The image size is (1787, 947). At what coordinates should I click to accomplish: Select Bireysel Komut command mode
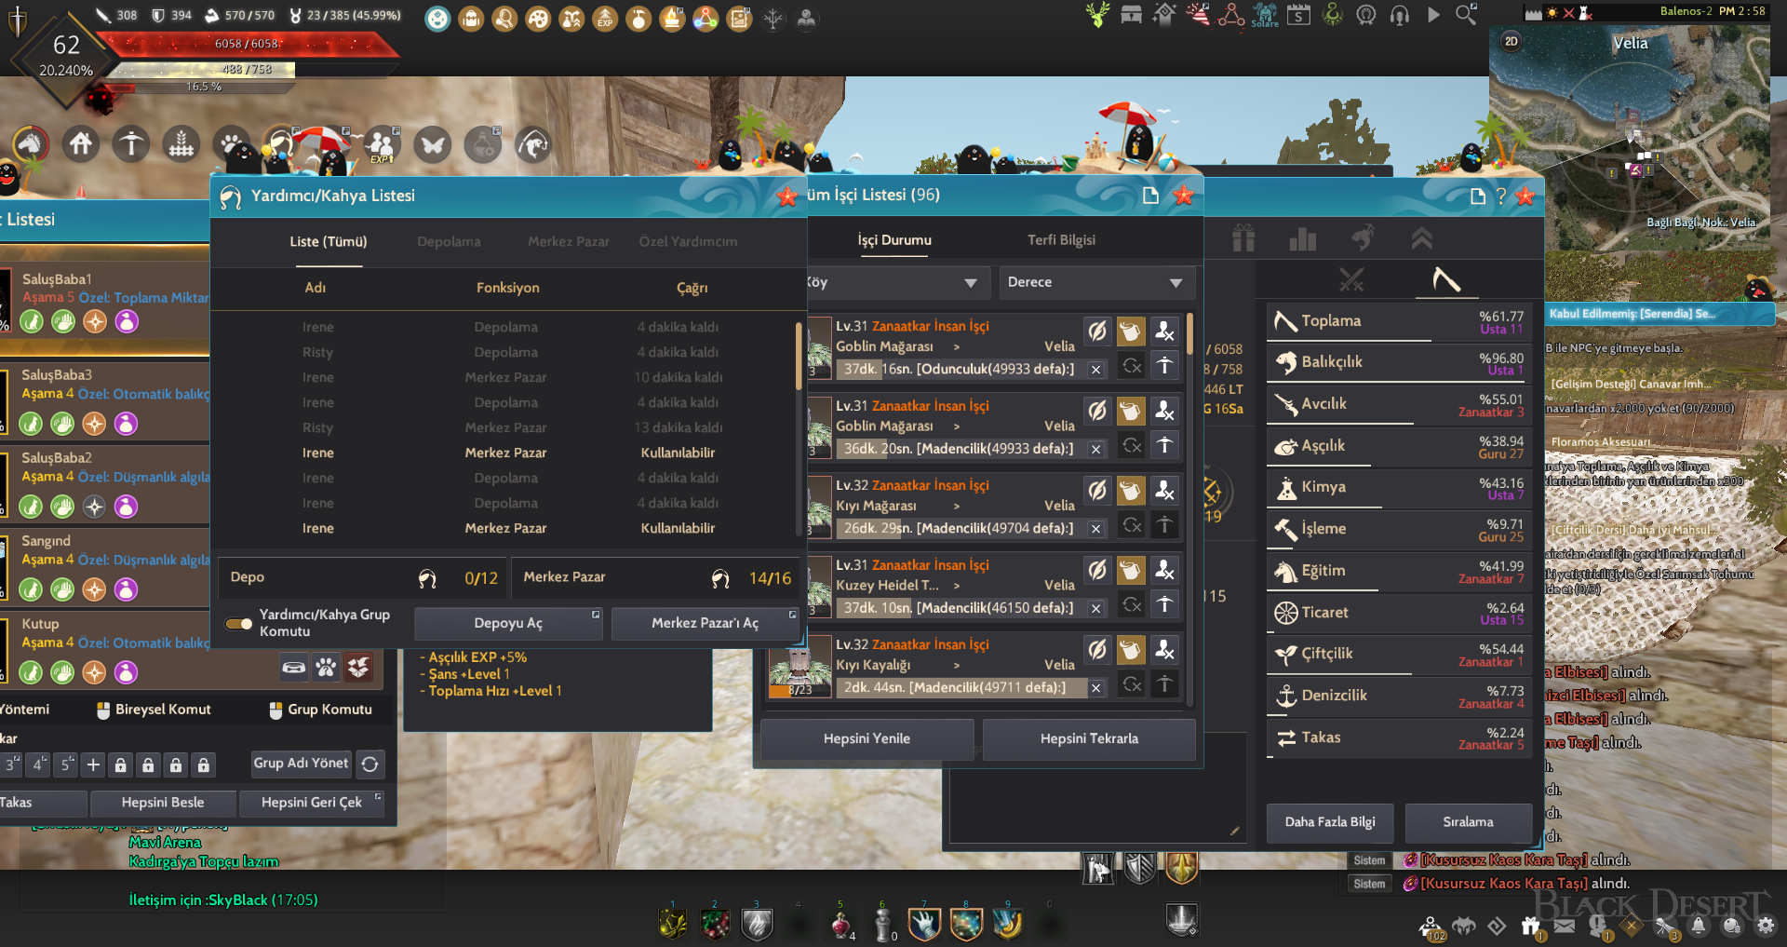click(x=155, y=710)
